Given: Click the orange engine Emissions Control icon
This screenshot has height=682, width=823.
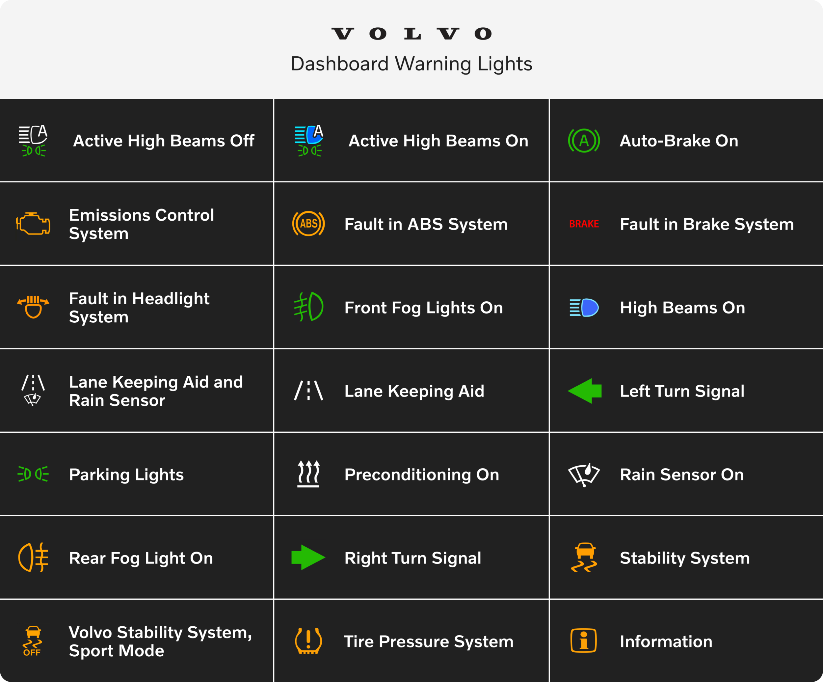Looking at the screenshot, I should click(x=33, y=224).
